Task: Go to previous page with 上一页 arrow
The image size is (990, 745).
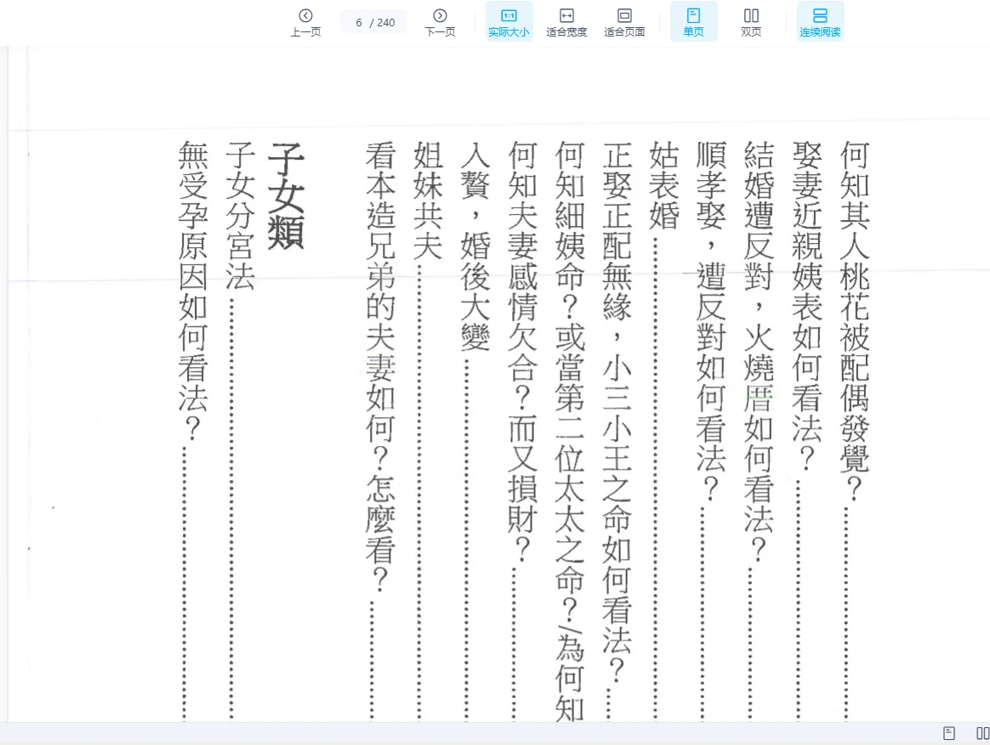Action: [x=305, y=15]
